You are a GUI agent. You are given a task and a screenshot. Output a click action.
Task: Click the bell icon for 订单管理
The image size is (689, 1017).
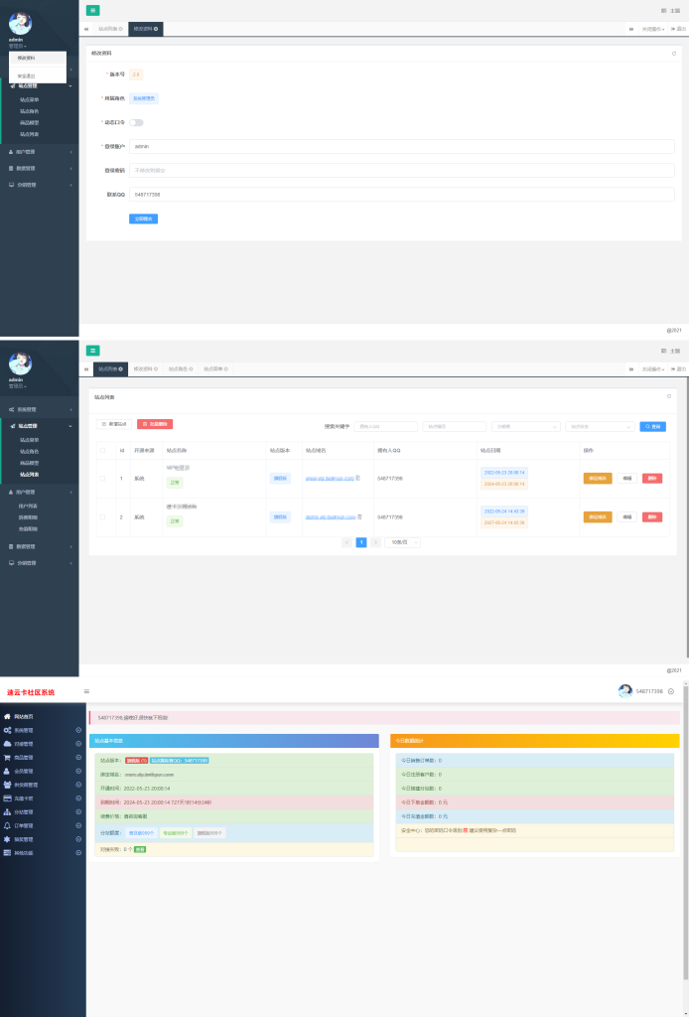click(7, 825)
